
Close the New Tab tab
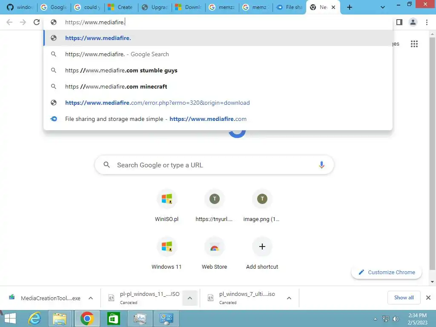point(333,8)
